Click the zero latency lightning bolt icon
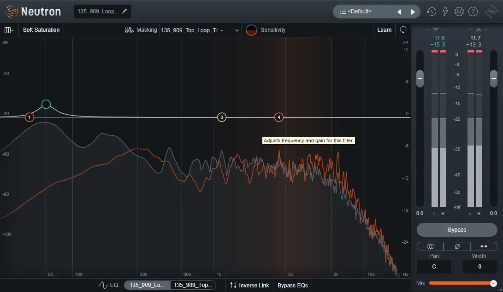Viewport: 503px width, 292px height. 445,12
